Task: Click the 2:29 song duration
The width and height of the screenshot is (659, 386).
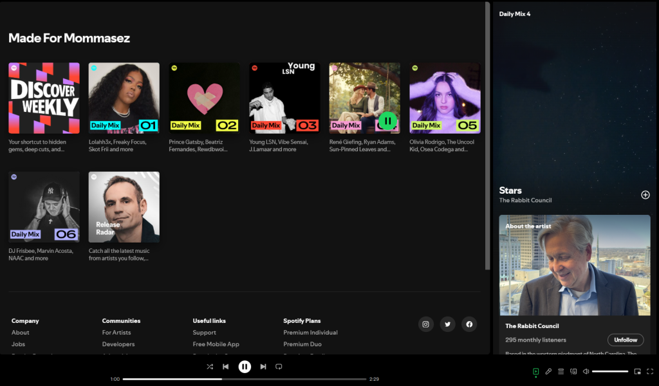Action: tap(374, 379)
